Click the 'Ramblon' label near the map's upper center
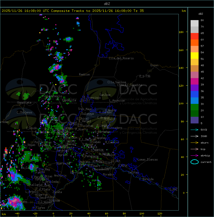This screenshot has height=217, width=214. tap(84, 74)
